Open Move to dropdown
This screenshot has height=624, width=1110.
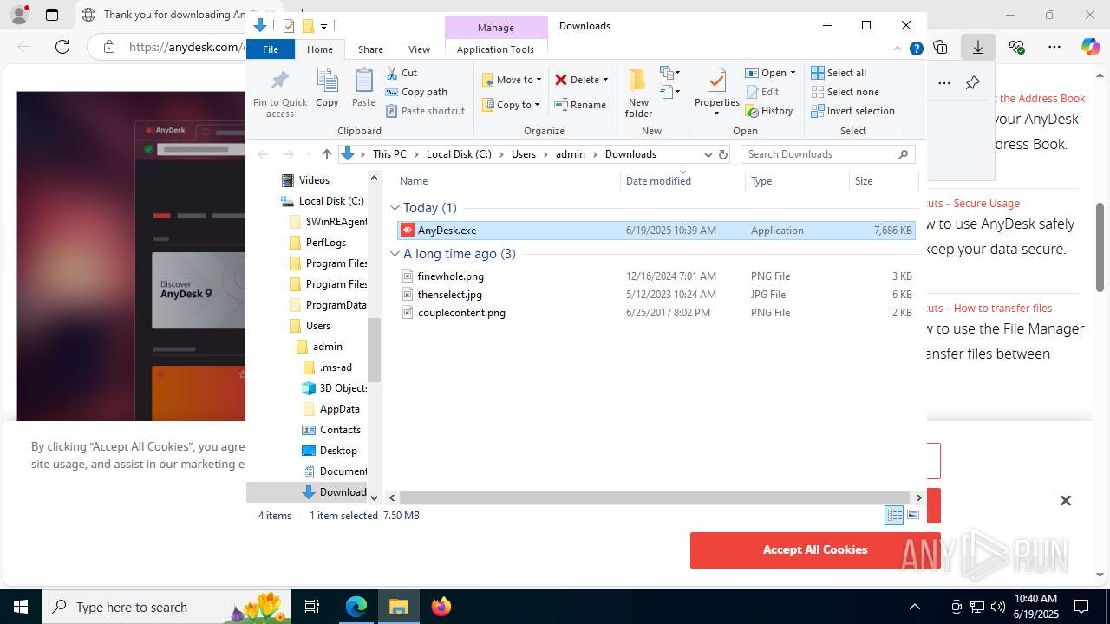click(x=512, y=80)
